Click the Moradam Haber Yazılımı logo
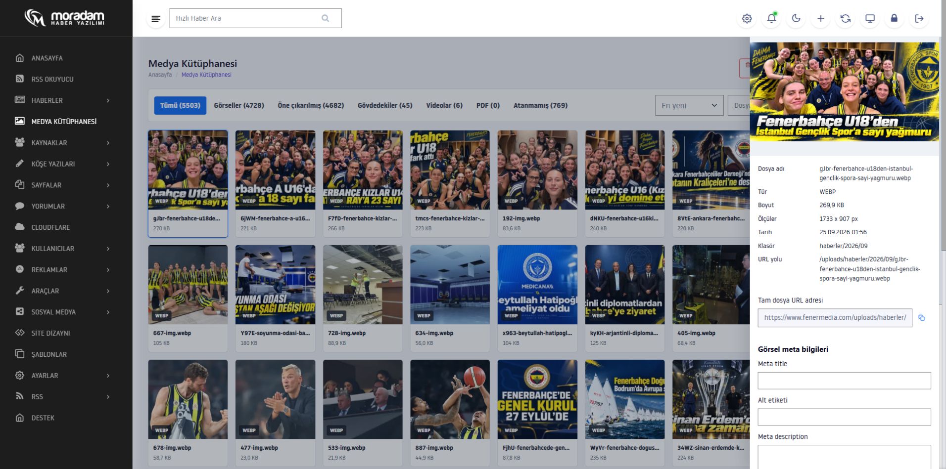Screen dimensions: 946x469 click(65, 18)
